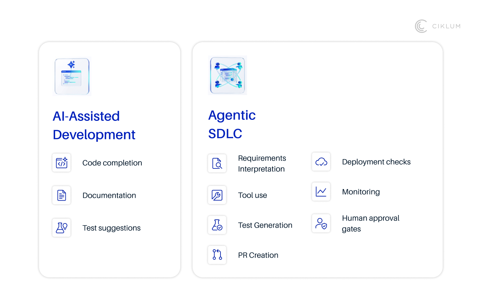Screen dimensions: 493x303
Task: Click the 'Monitoring' label
Action: click(361, 192)
